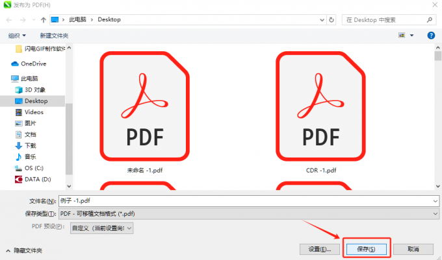Click the 保存(S) save button
Image resolution: width=442 pixels, height=260 pixels.
click(x=366, y=250)
